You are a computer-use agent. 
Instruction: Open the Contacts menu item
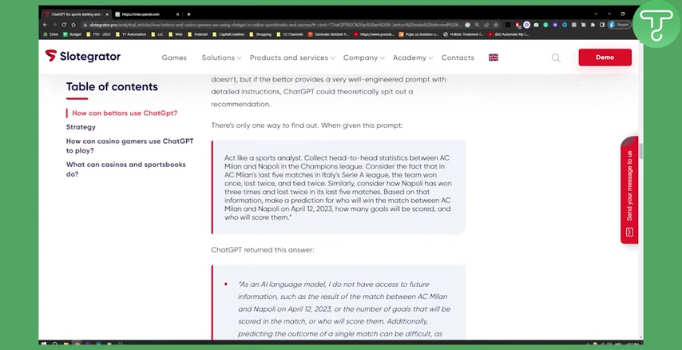click(458, 58)
